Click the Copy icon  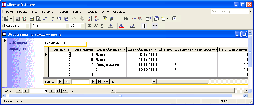click(x=59, y=19)
